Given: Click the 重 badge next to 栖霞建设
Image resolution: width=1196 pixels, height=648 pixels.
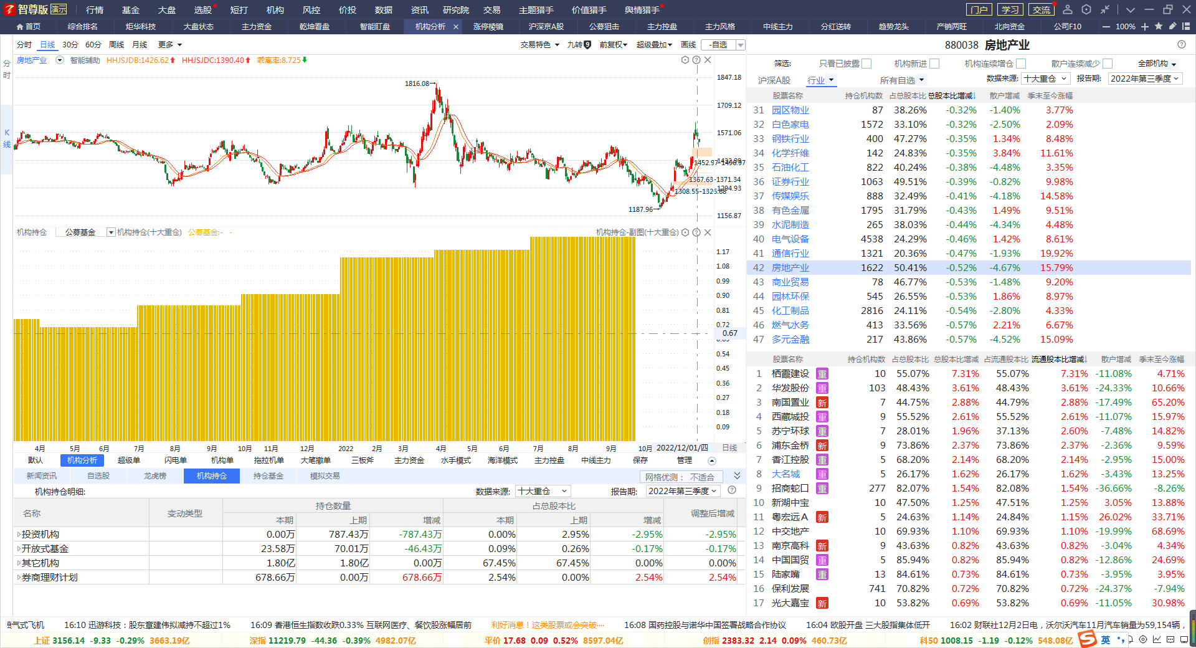Looking at the screenshot, I should click(x=822, y=374).
